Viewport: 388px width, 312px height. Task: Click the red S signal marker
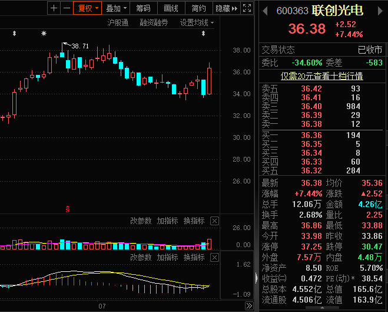click(x=68, y=209)
